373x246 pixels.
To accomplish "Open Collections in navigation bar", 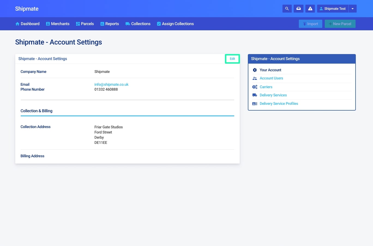I will (138, 24).
